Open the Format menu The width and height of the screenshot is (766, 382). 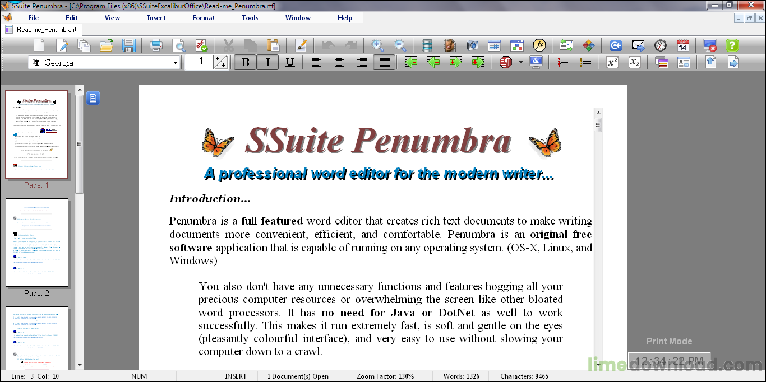(203, 17)
